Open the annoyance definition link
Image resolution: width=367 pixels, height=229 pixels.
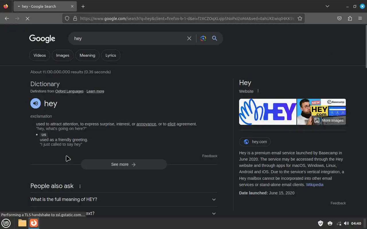point(146,124)
